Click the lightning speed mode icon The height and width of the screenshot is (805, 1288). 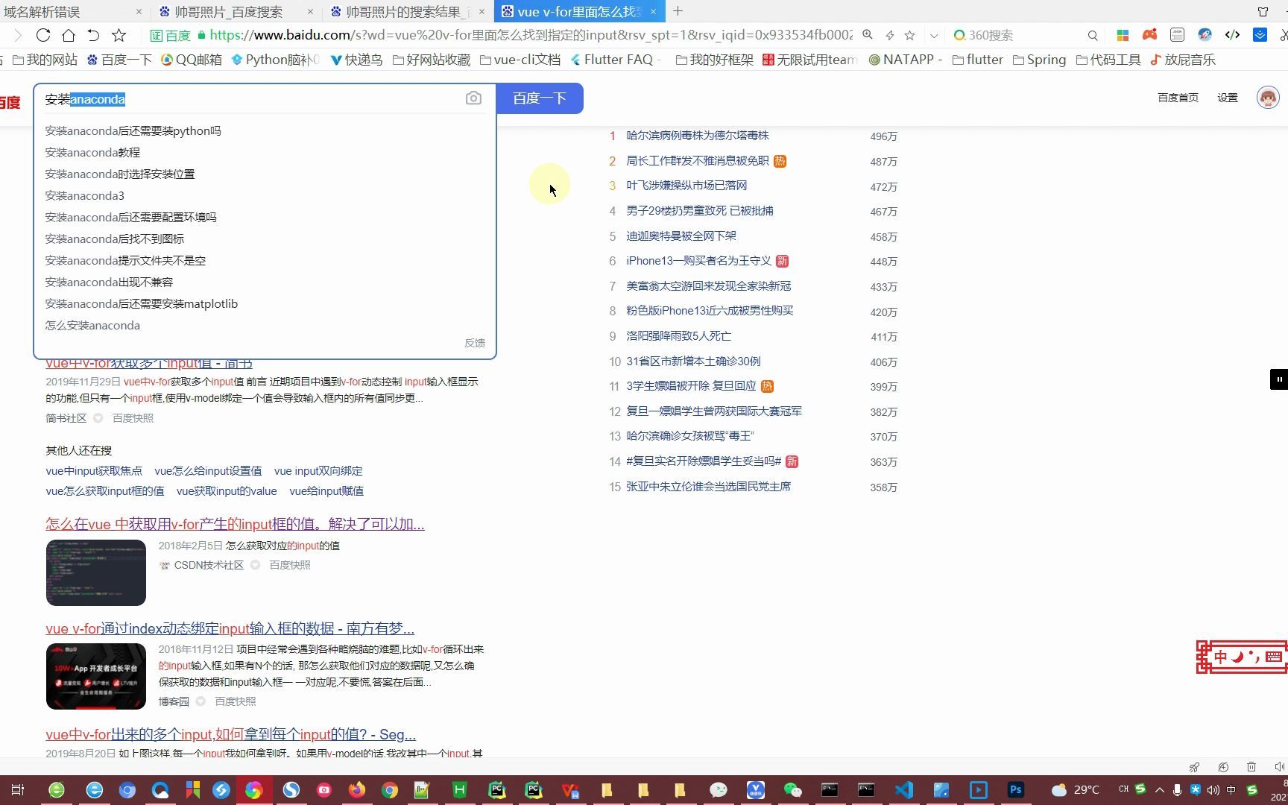click(x=890, y=35)
